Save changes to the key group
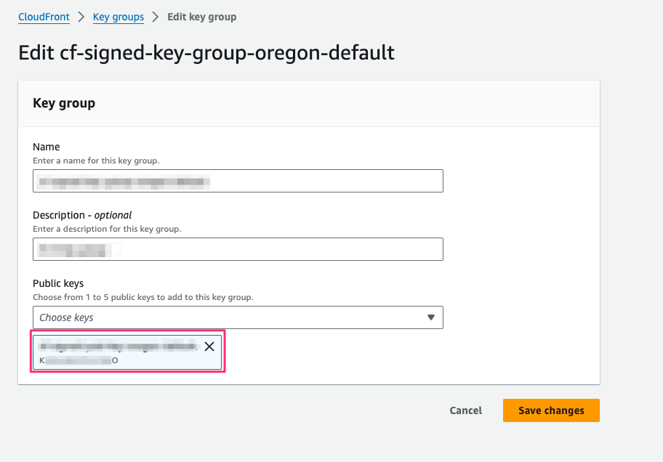Screen dimensions: 663x462 551,410
